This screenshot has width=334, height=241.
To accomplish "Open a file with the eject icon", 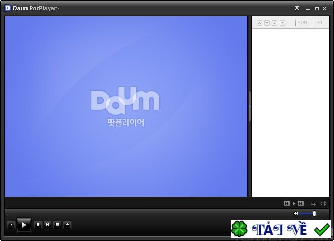I will [x=67, y=224].
